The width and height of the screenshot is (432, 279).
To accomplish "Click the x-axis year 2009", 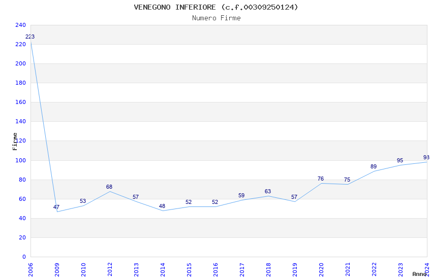I will pyautogui.click(x=57, y=270).
